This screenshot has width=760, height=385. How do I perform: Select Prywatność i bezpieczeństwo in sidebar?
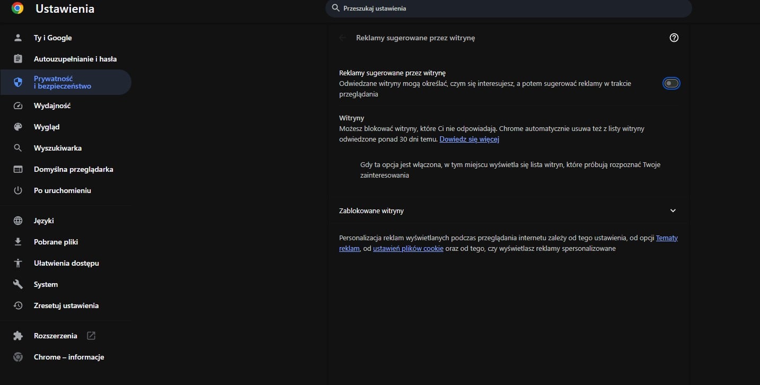click(66, 82)
